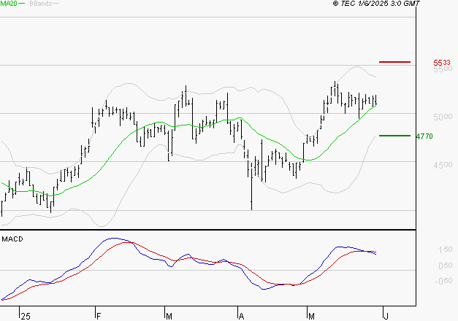Click the J month marker on time axis
The width and height of the screenshot is (458, 321).
[x=386, y=316]
